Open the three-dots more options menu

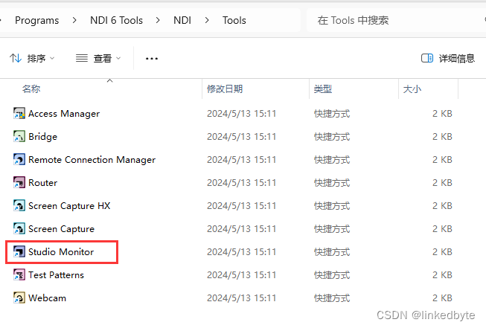point(152,58)
